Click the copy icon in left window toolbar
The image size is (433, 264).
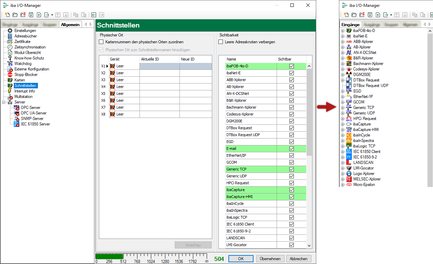pyautogui.click(x=76, y=15)
